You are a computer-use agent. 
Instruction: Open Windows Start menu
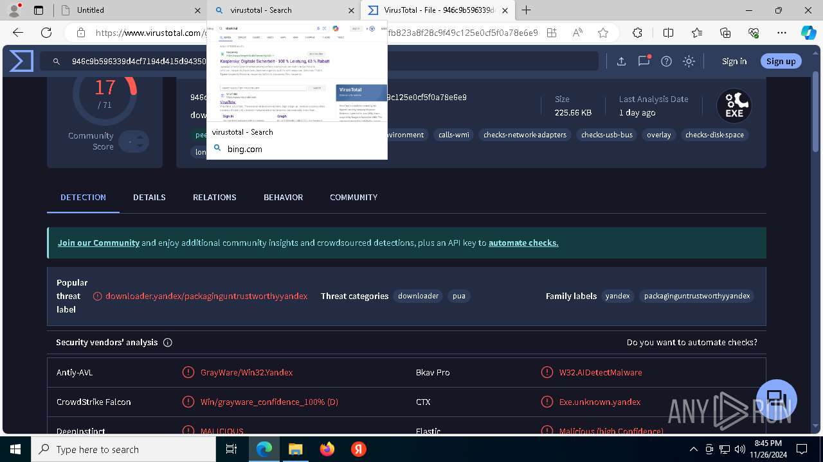(15, 449)
